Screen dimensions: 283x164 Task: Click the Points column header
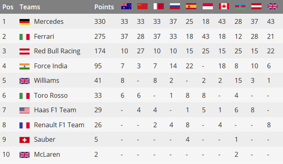coord(104,7)
